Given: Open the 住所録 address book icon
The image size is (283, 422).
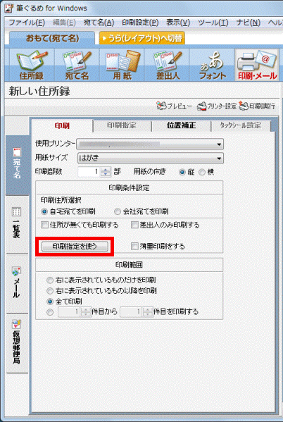Looking at the screenshot, I should point(32,65).
